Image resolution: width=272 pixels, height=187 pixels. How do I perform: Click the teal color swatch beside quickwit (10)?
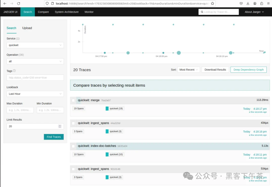click(107, 154)
